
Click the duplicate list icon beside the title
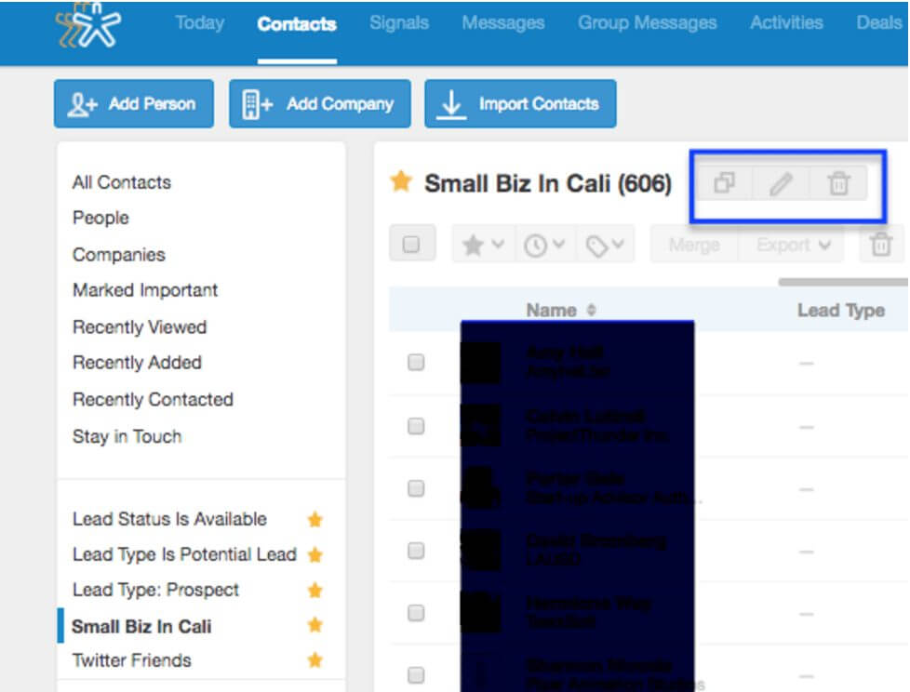pyautogui.click(x=724, y=184)
